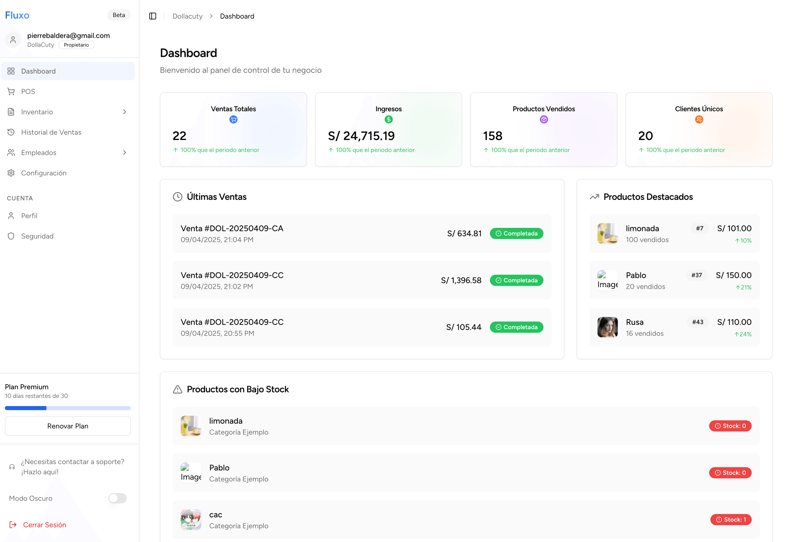
Task: Click limonada thumbnail in Bajo Stock list
Action: coord(191,426)
